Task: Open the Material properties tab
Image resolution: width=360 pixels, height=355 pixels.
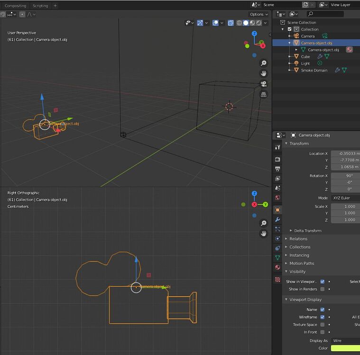Action: coord(277,267)
